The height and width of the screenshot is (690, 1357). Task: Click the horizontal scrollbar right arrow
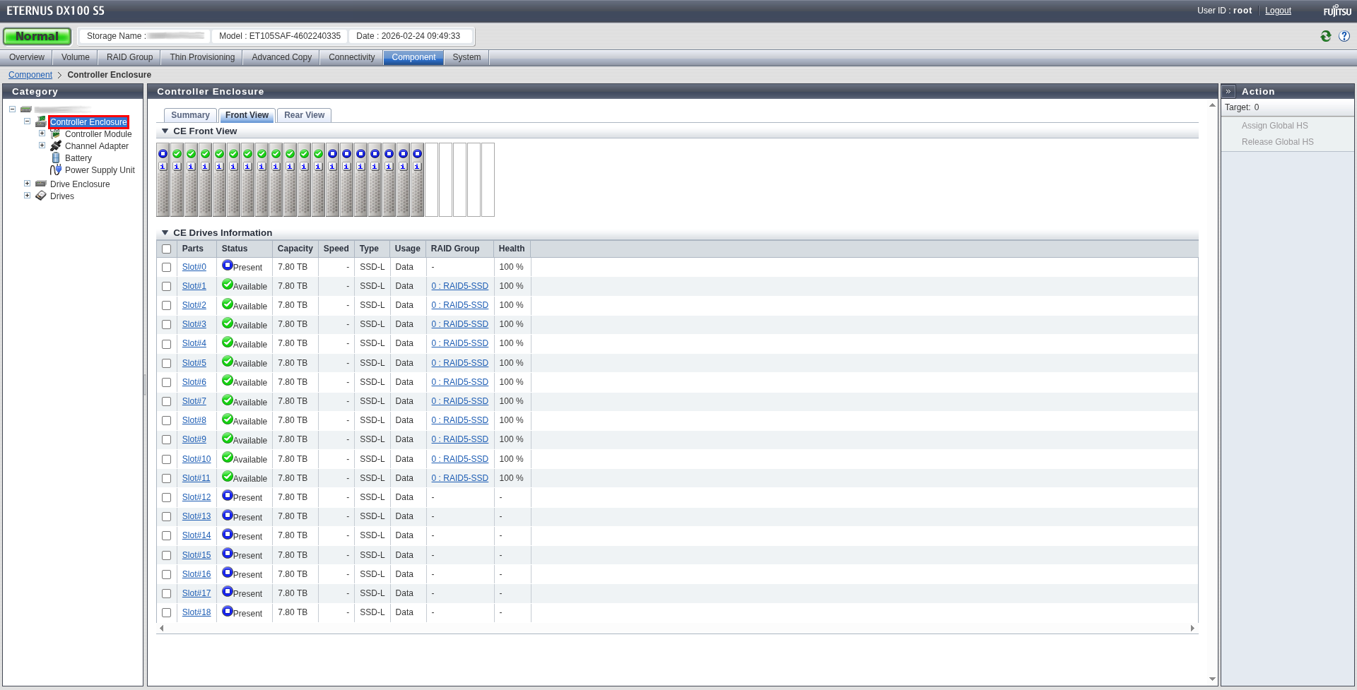[x=1192, y=629]
